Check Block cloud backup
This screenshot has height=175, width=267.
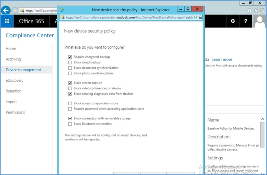pos(70,63)
